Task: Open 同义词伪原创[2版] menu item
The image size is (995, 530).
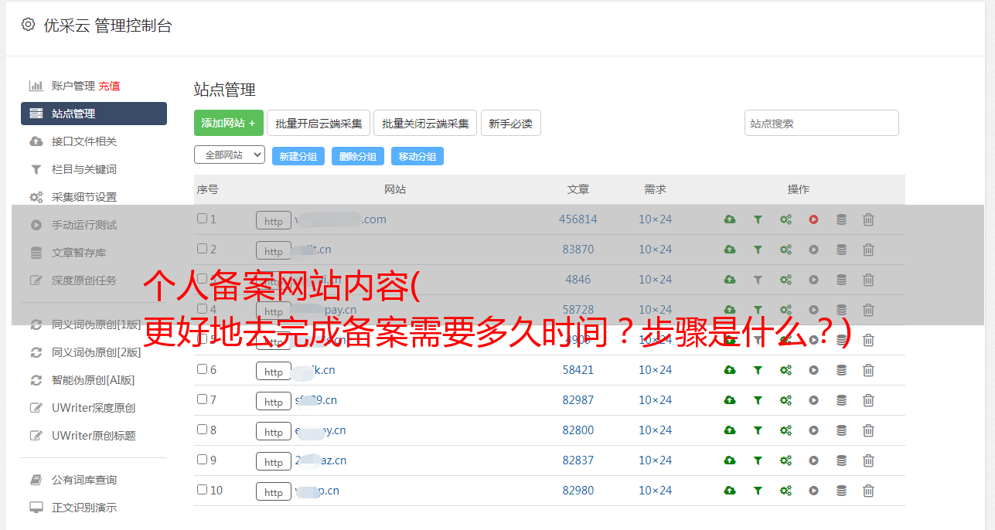Action: pyautogui.click(x=97, y=352)
